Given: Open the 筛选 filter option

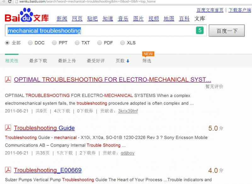Looking at the screenshot, I should click(147, 61).
